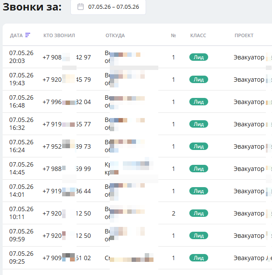Sort by the ДАТА column header

coord(16,35)
